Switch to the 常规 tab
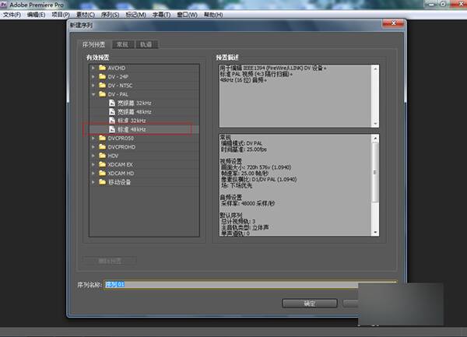The height and width of the screenshot is (337, 467). [123, 44]
